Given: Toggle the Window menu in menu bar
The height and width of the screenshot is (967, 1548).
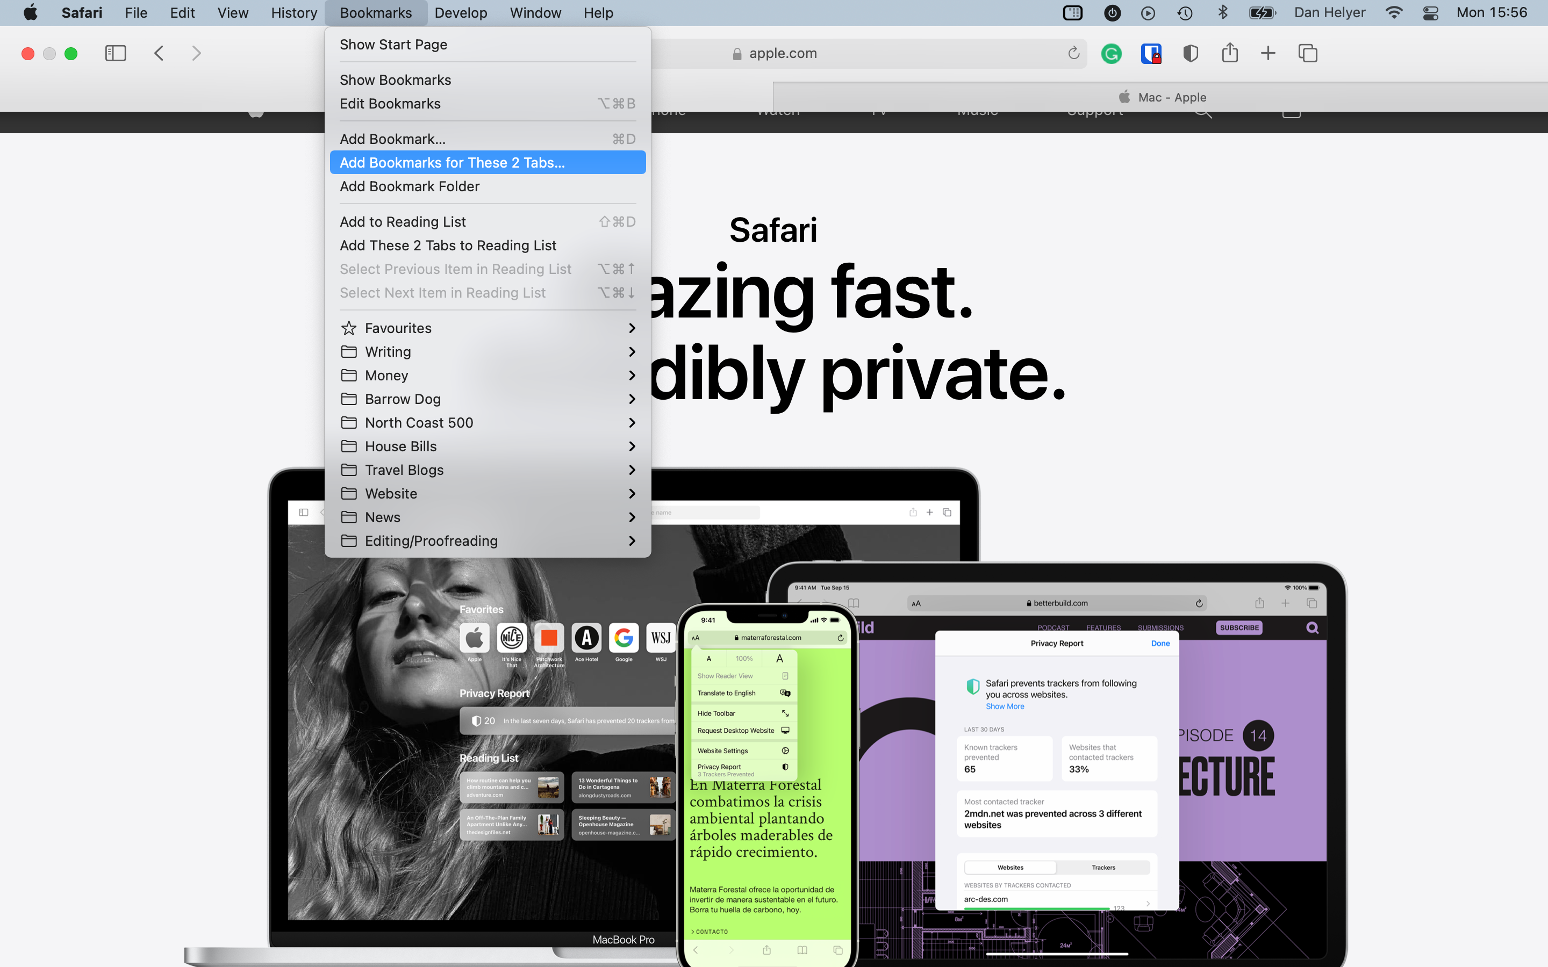Looking at the screenshot, I should tap(537, 12).
